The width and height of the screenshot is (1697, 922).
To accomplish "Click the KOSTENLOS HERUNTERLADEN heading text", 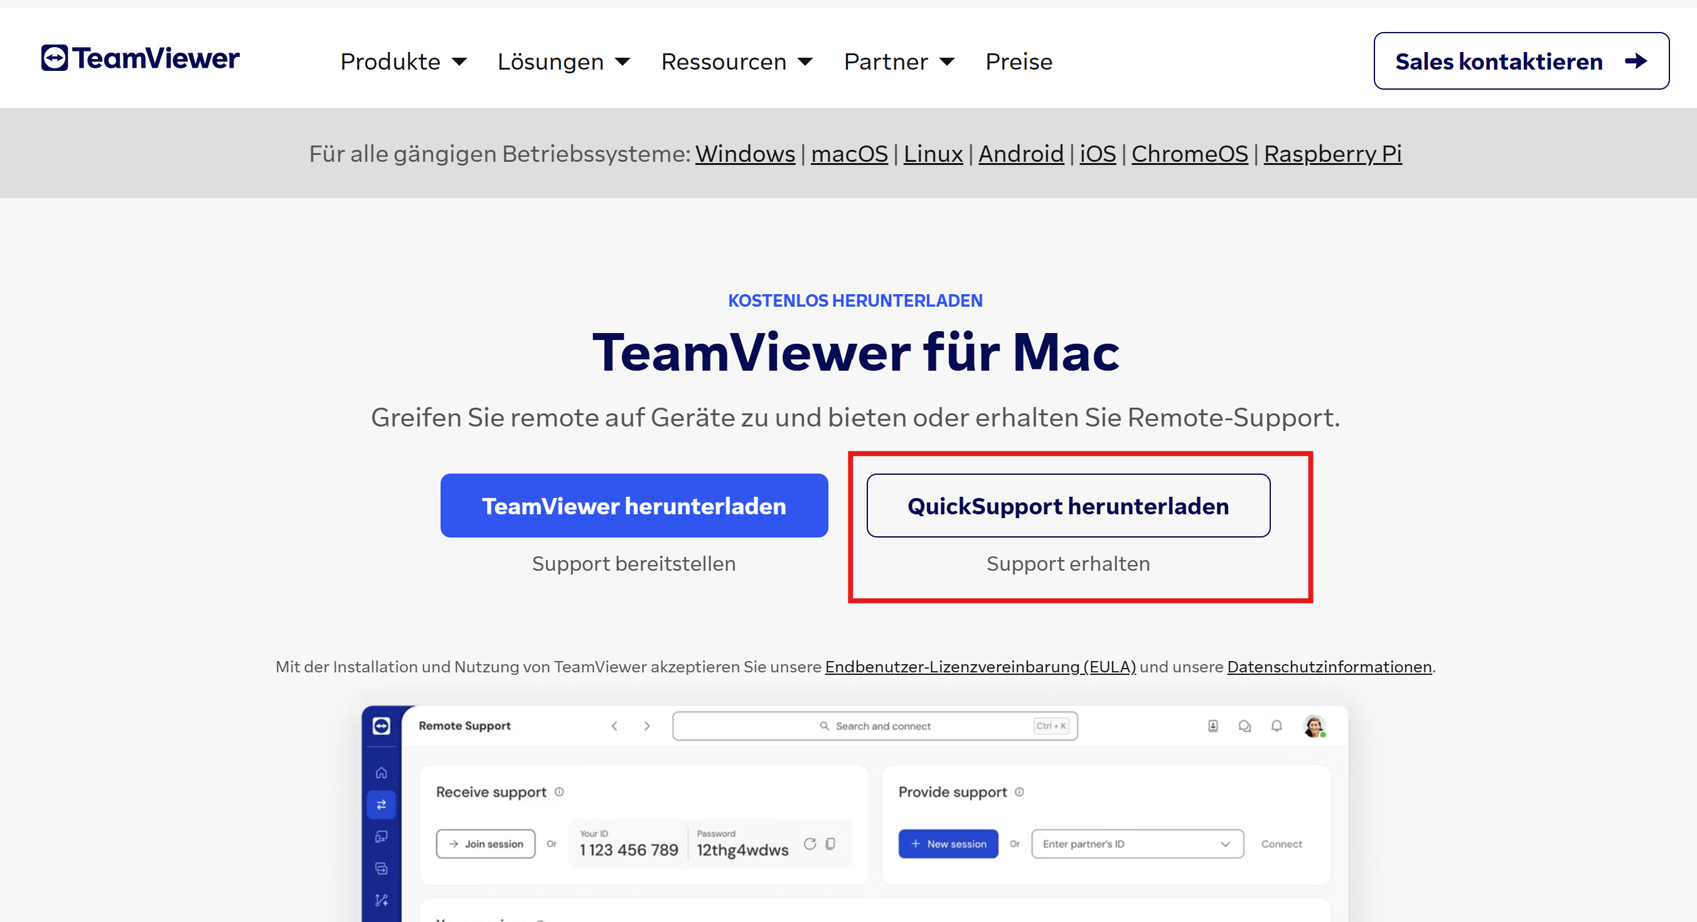I will (x=855, y=301).
